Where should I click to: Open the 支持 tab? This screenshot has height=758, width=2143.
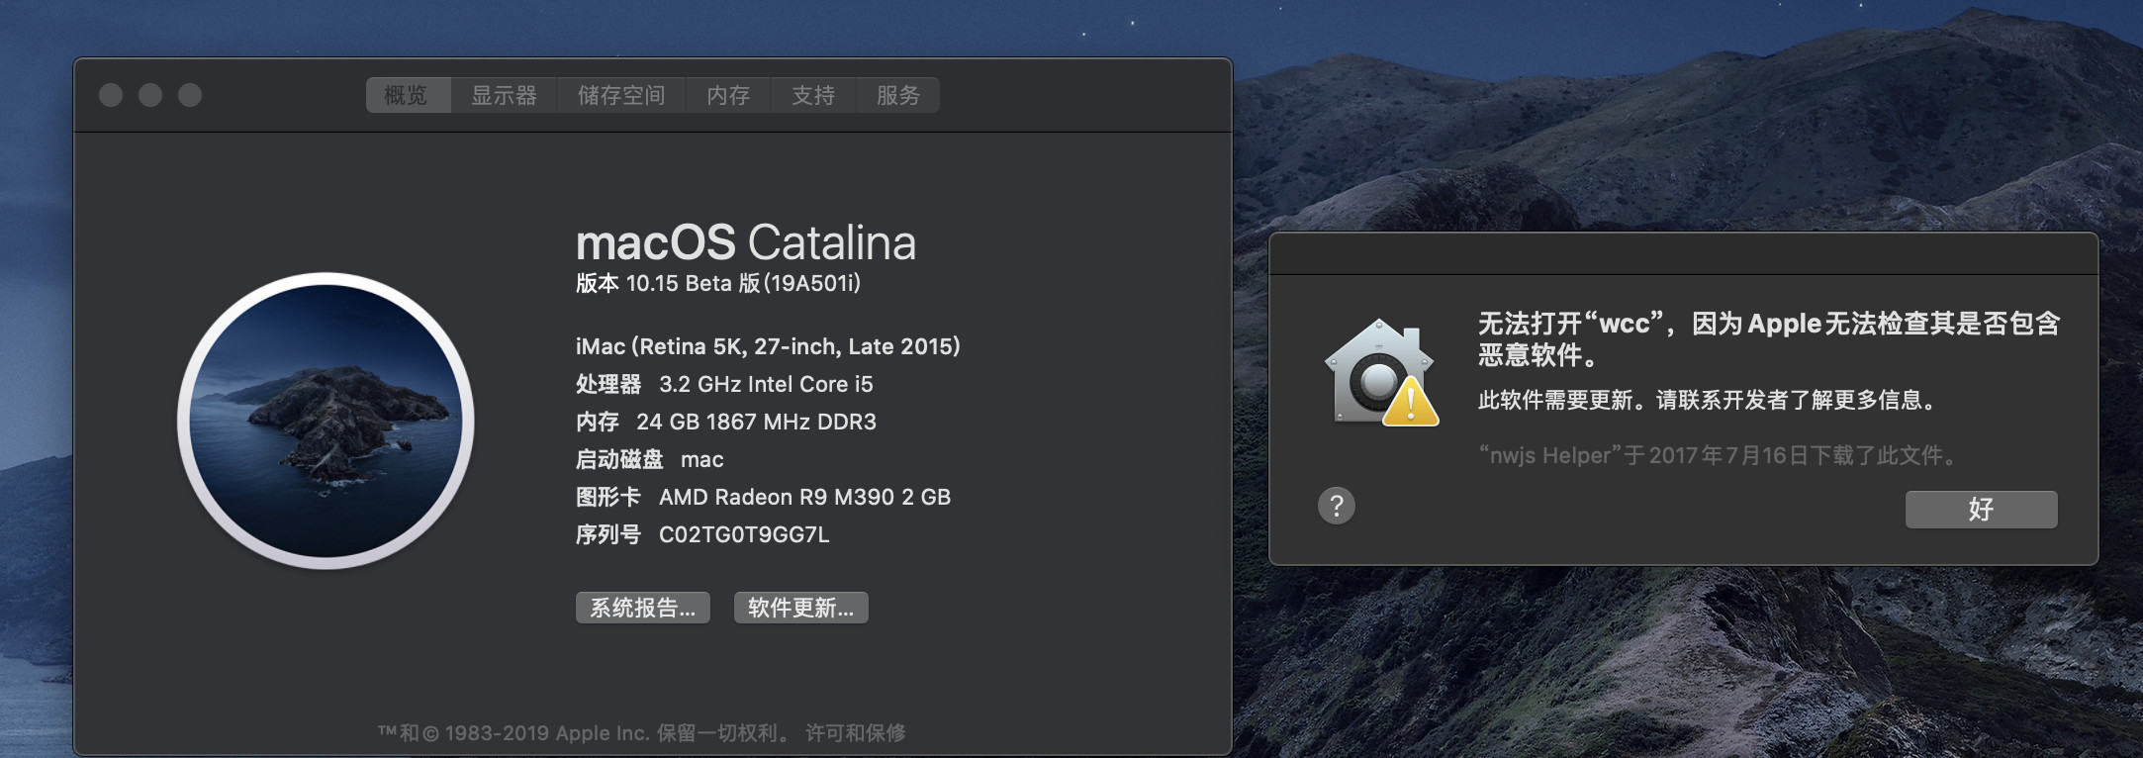813,95
